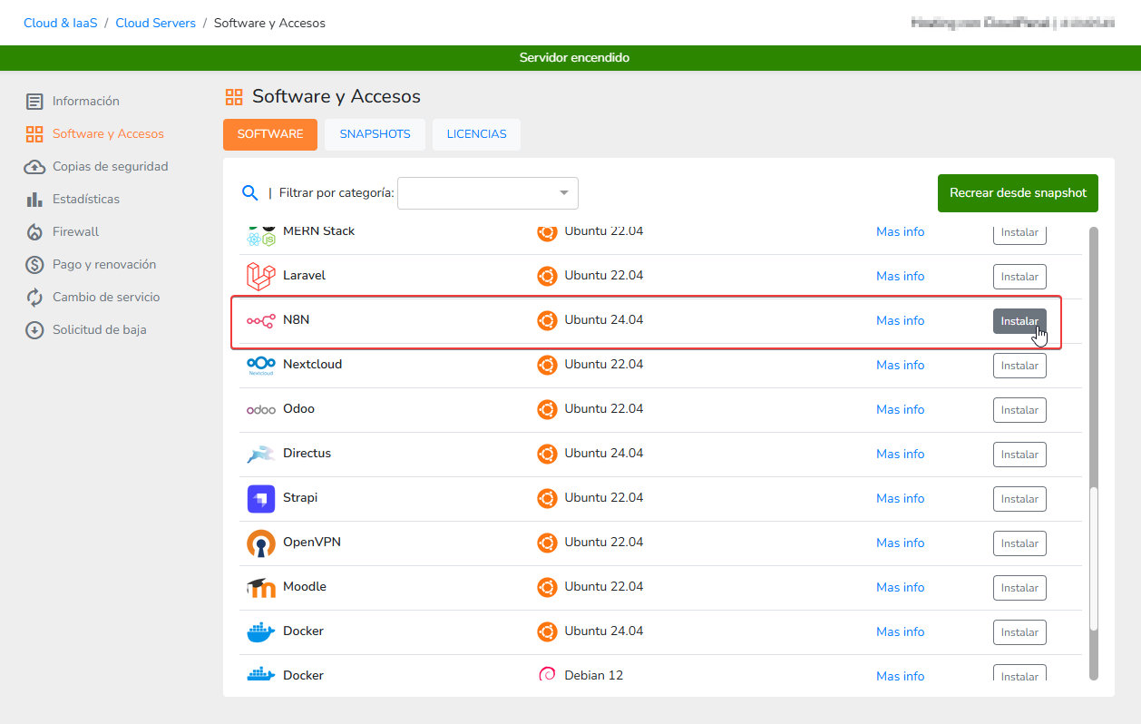
Task: Open Estadísticas in the sidebar
Action: (x=86, y=200)
